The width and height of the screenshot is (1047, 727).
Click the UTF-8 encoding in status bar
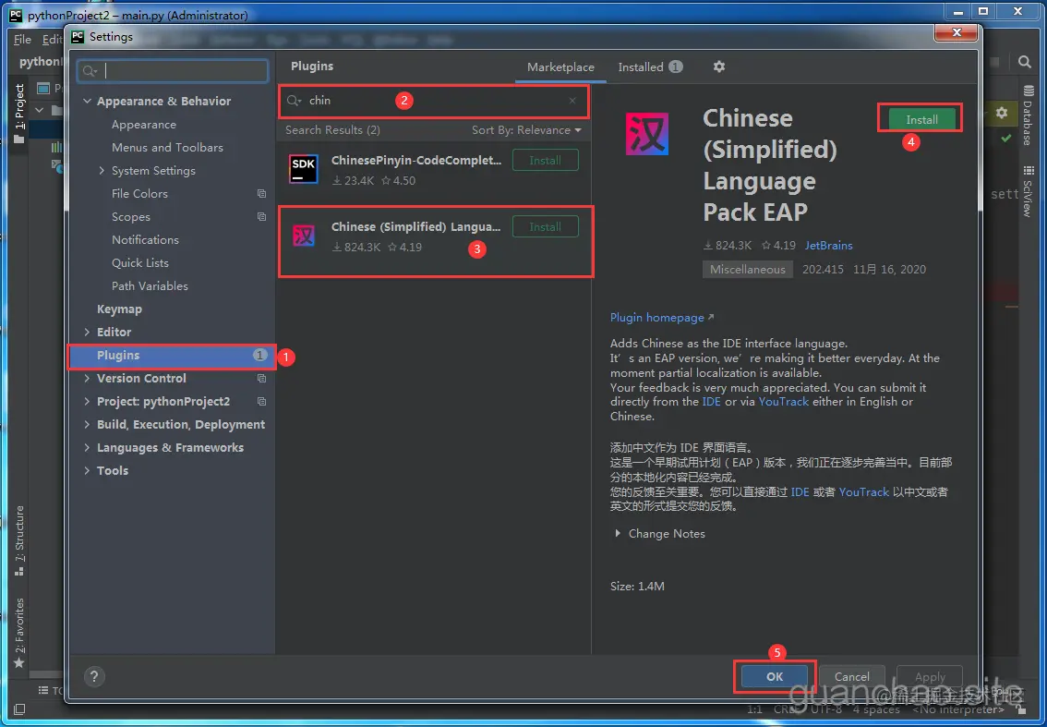[x=825, y=709]
